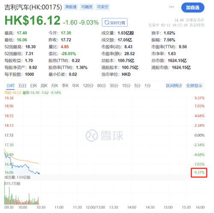Select the 5分 interval tab
Viewport: 214px width, 213px height.
tap(137, 85)
